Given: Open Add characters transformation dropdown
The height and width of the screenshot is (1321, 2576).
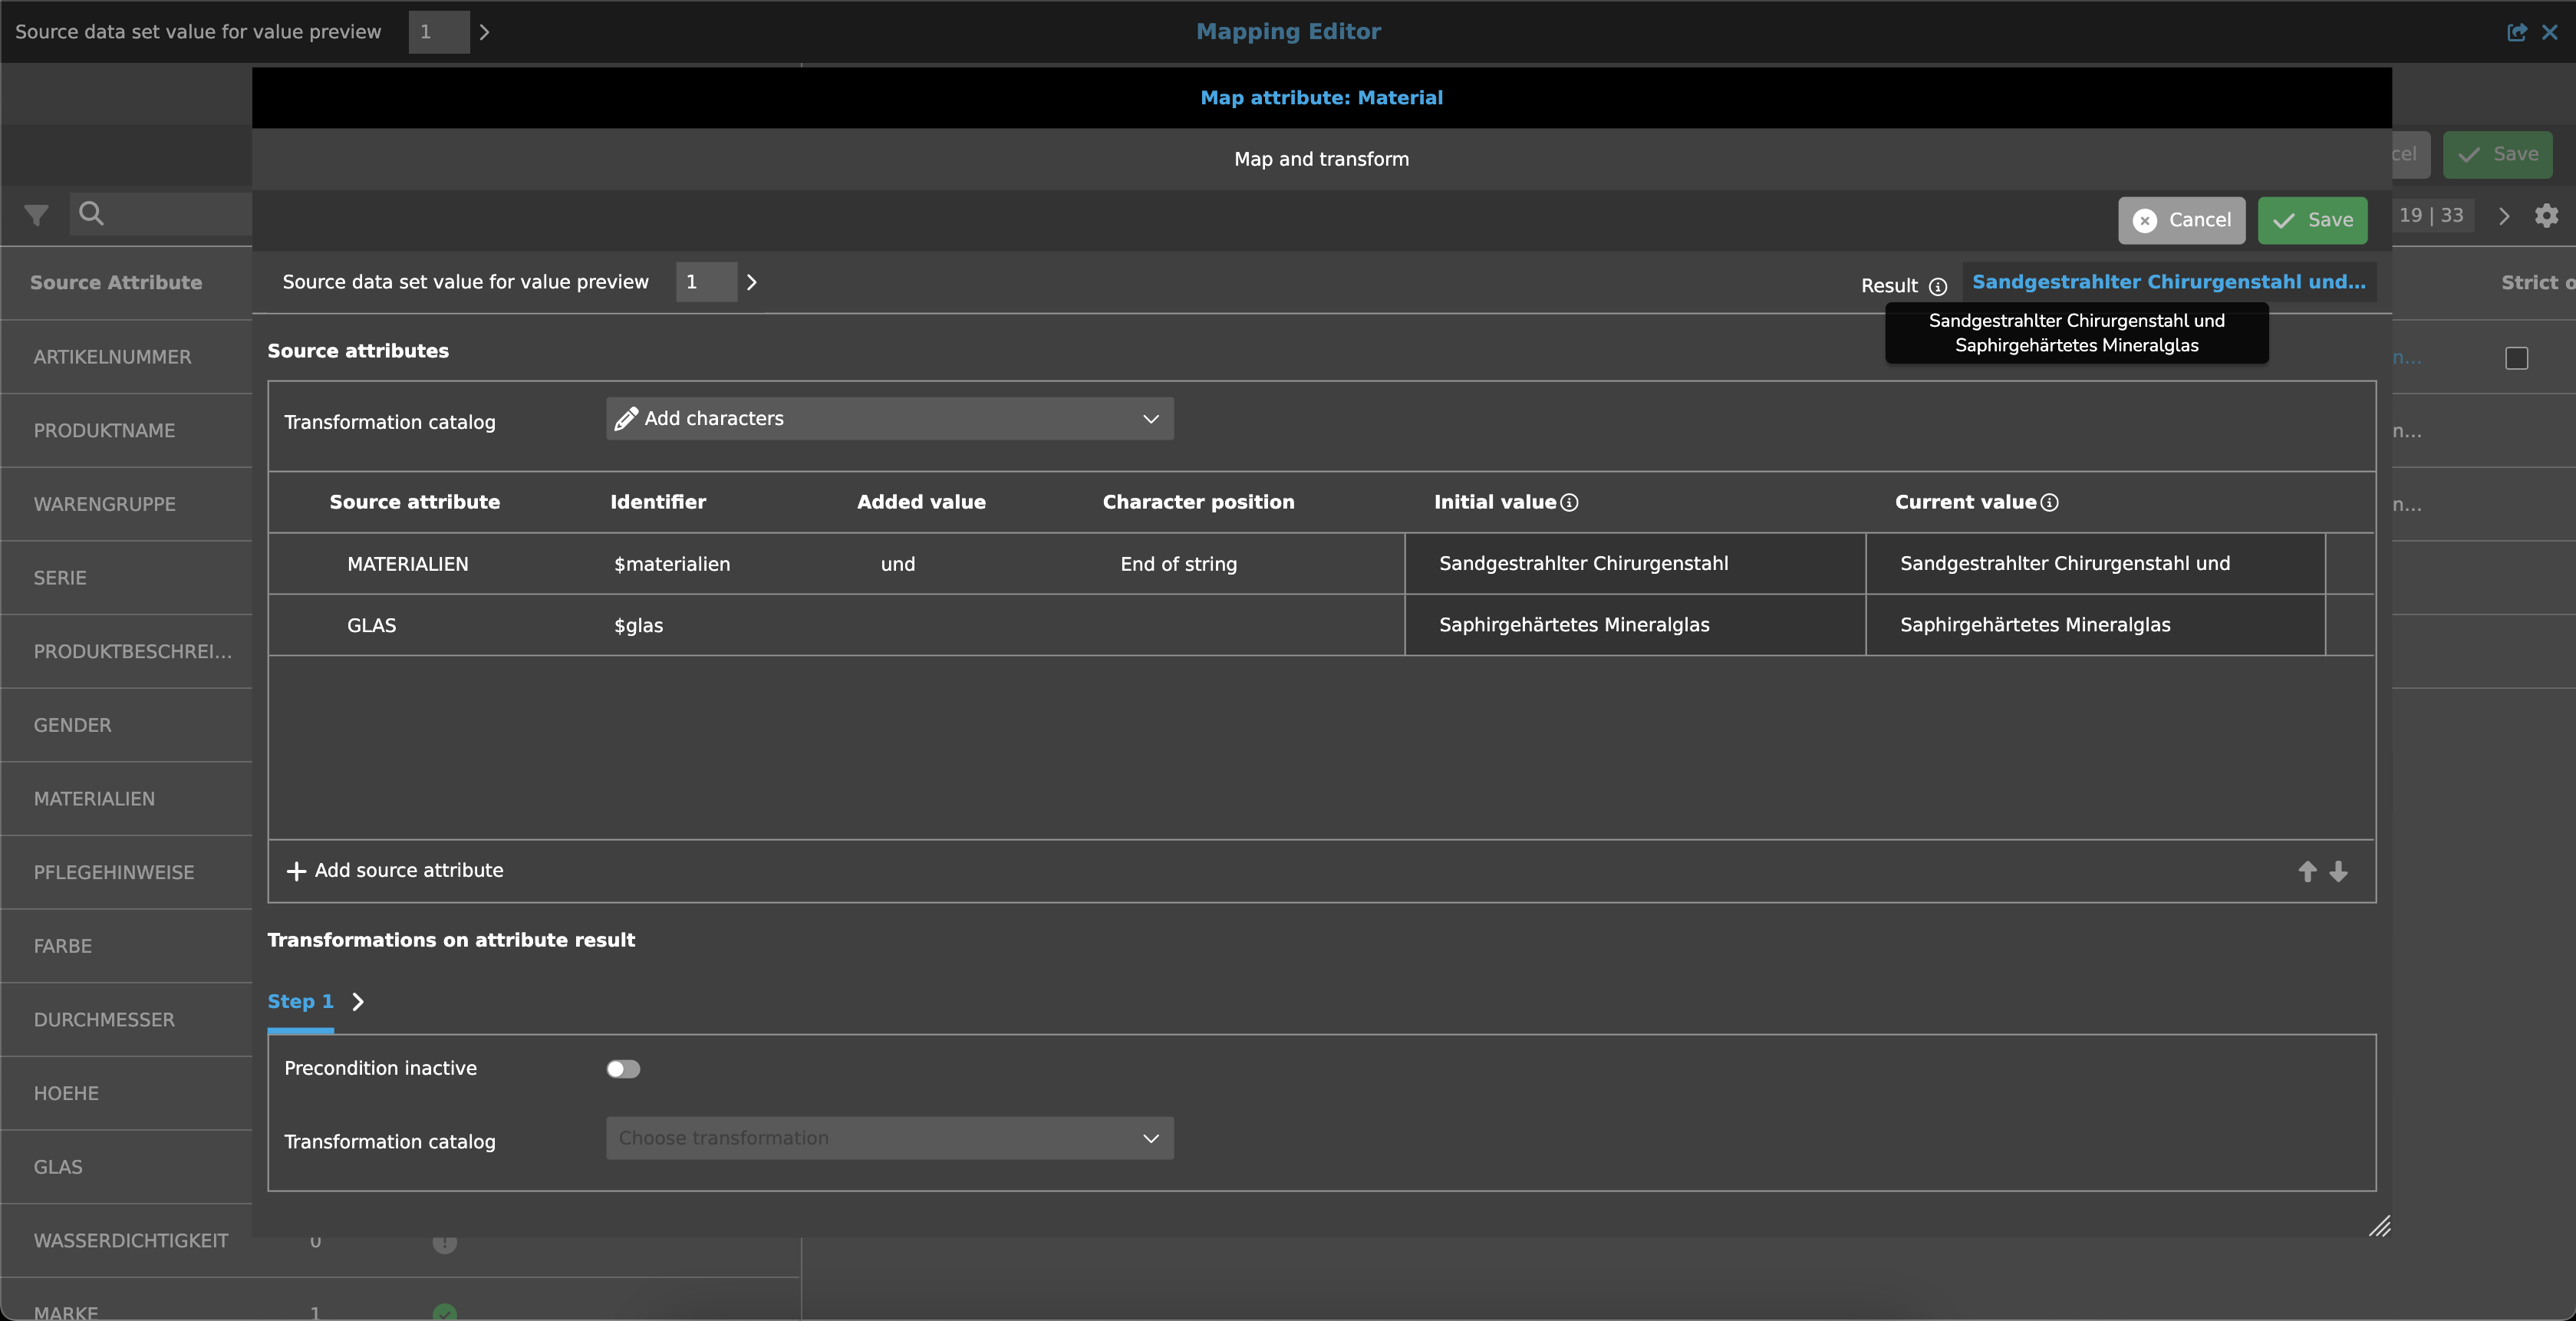Looking at the screenshot, I should 889,419.
